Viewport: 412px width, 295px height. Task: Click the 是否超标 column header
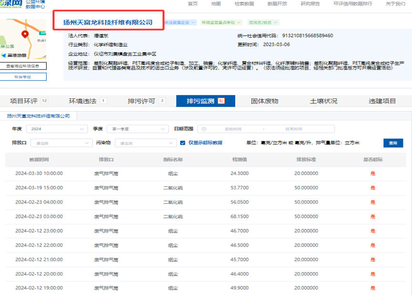click(x=373, y=159)
